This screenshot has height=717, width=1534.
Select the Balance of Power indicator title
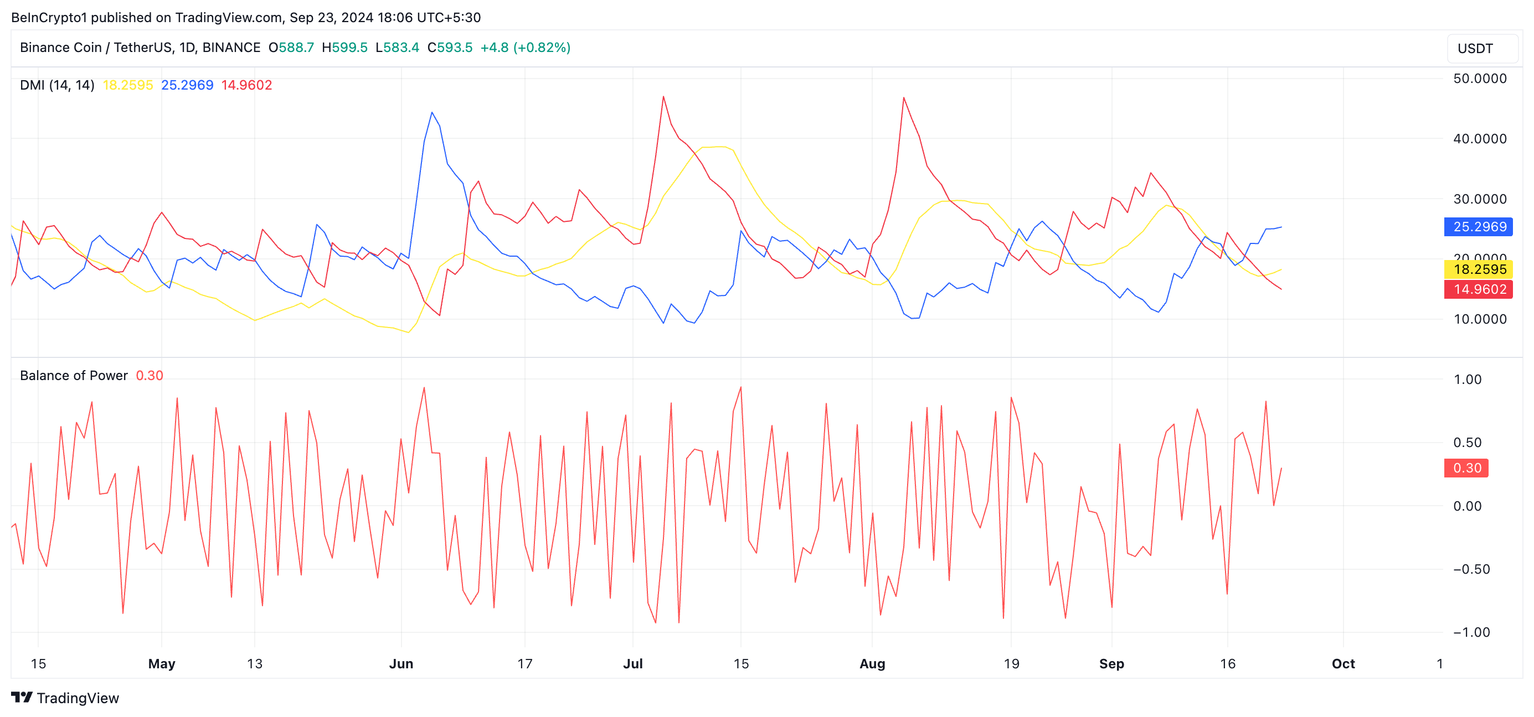pyautogui.click(x=74, y=376)
